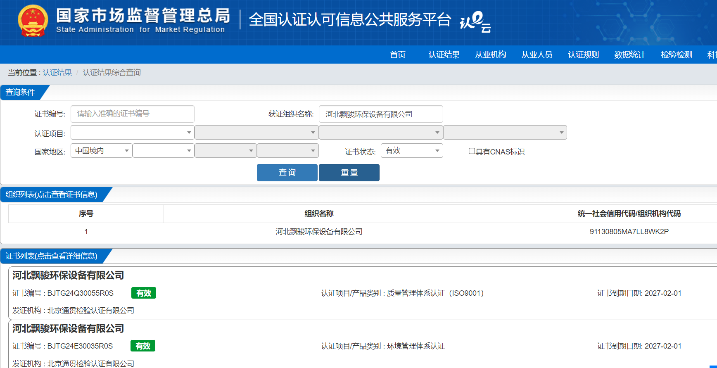Open the 中国境内 country dropdown

[x=102, y=151]
